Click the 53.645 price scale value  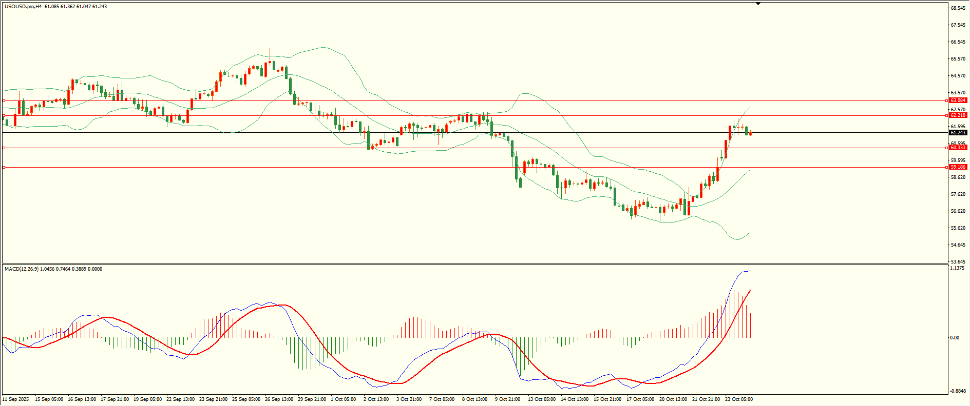(x=958, y=261)
